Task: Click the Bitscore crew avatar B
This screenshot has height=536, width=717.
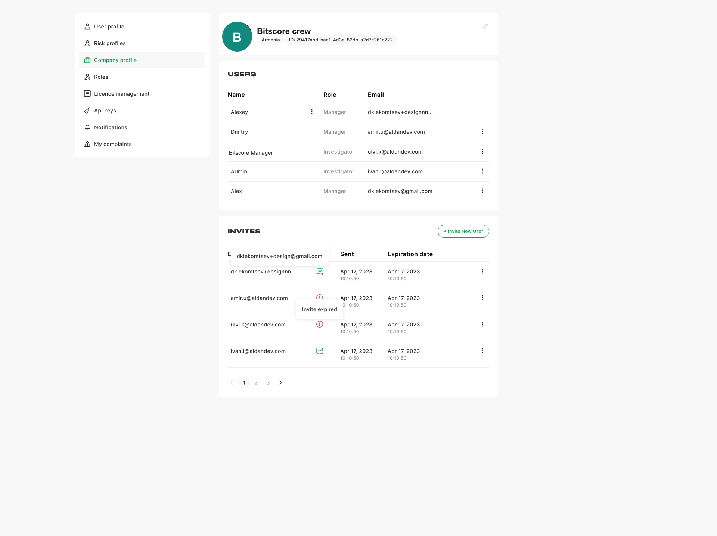Action: pyautogui.click(x=237, y=37)
